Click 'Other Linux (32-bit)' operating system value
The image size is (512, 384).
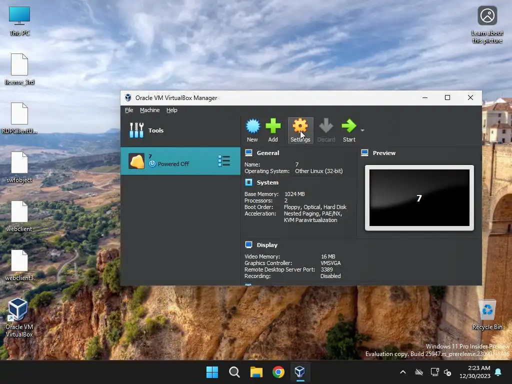319,171
